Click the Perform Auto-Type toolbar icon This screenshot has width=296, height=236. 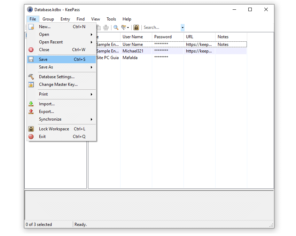(106, 27)
